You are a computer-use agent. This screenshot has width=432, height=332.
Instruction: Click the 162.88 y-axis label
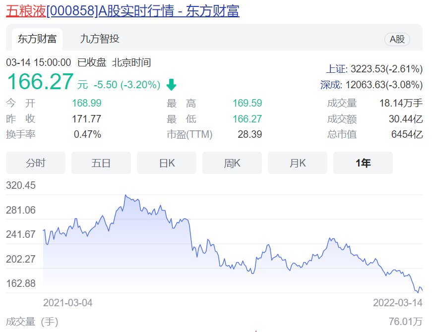click(21, 283)
